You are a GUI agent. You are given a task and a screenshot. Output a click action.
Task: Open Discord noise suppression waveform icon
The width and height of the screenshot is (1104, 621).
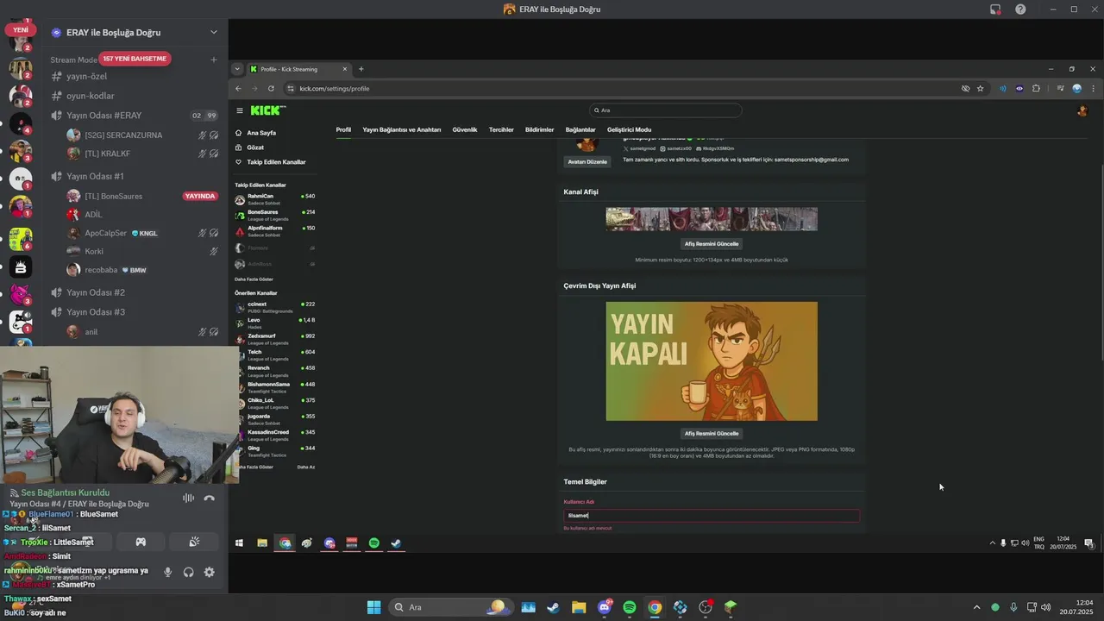(188, 498)
